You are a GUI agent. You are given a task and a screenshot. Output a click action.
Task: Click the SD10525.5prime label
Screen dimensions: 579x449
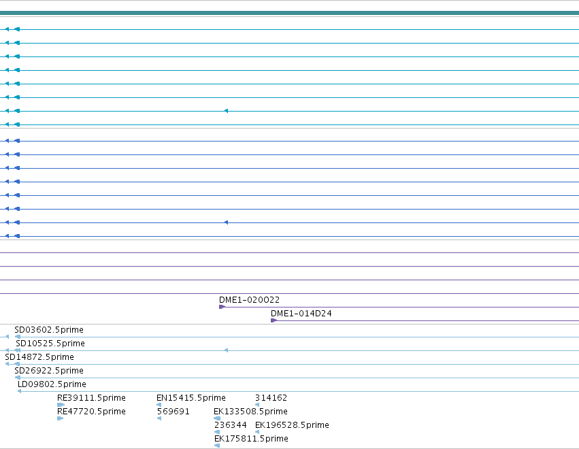[50, 344]
